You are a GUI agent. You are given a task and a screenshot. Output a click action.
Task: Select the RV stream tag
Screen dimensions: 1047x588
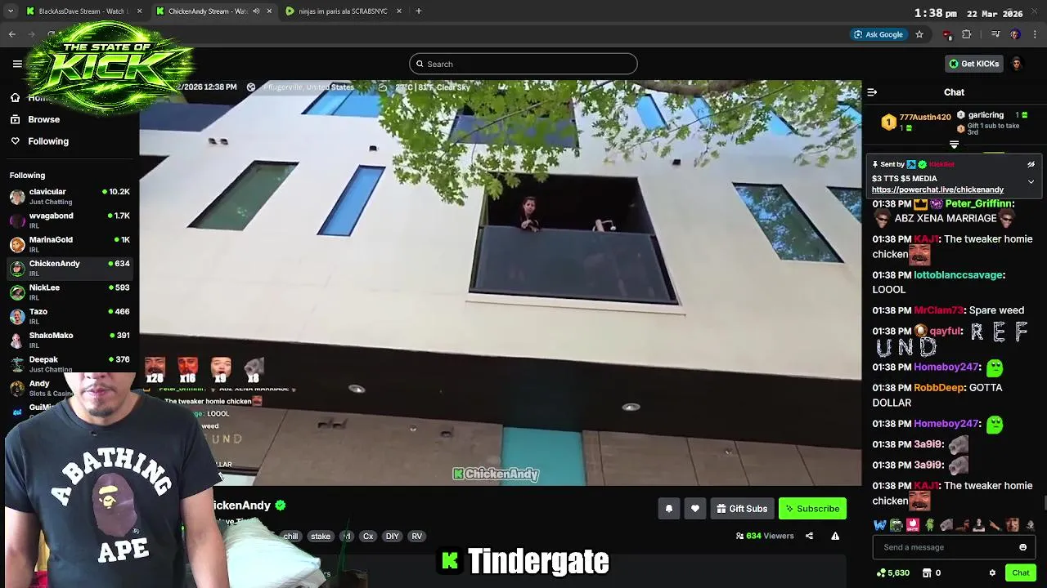point(417,537)
